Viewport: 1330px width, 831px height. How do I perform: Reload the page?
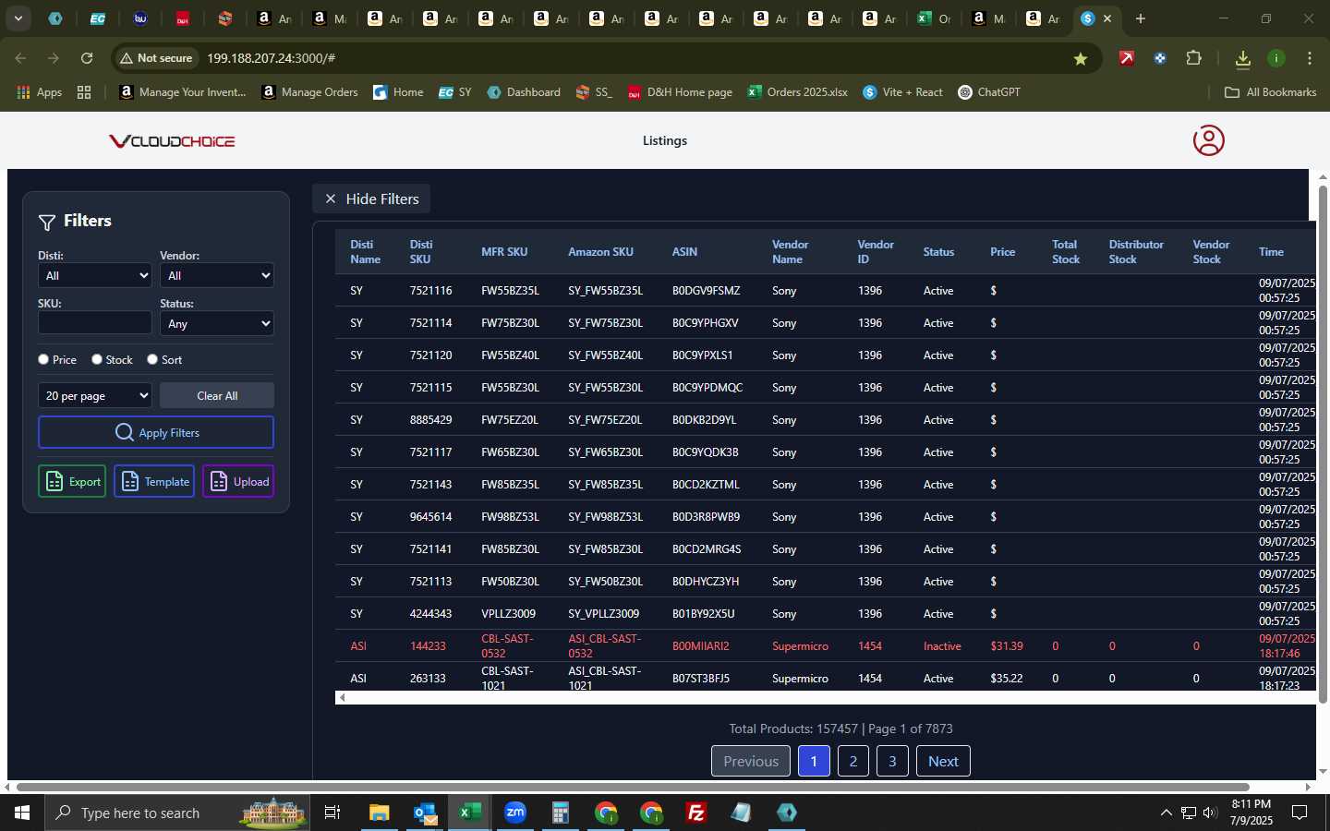(x=87, y=58)
